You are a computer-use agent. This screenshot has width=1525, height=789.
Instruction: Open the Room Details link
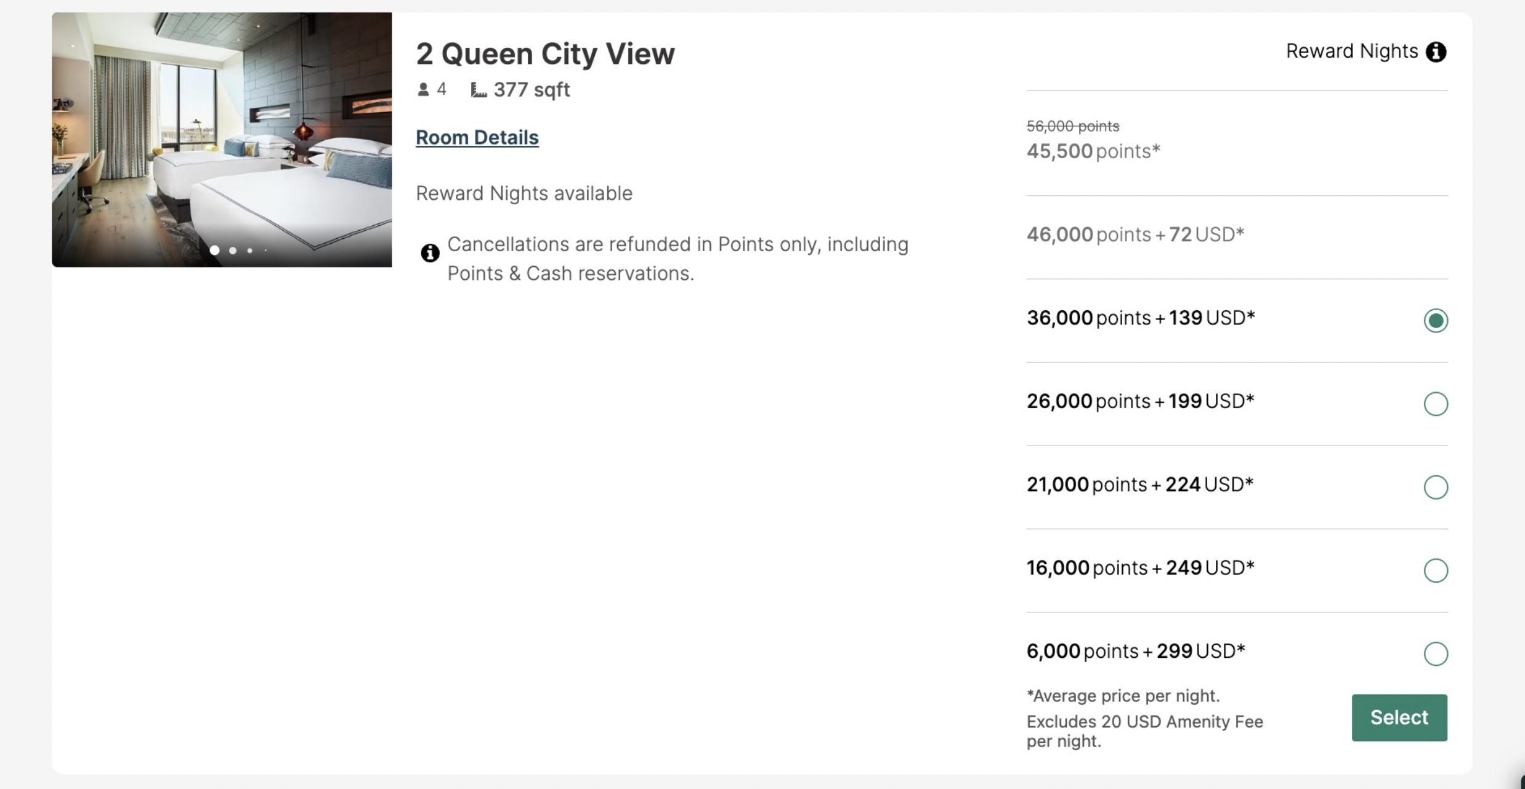[477, 137]
